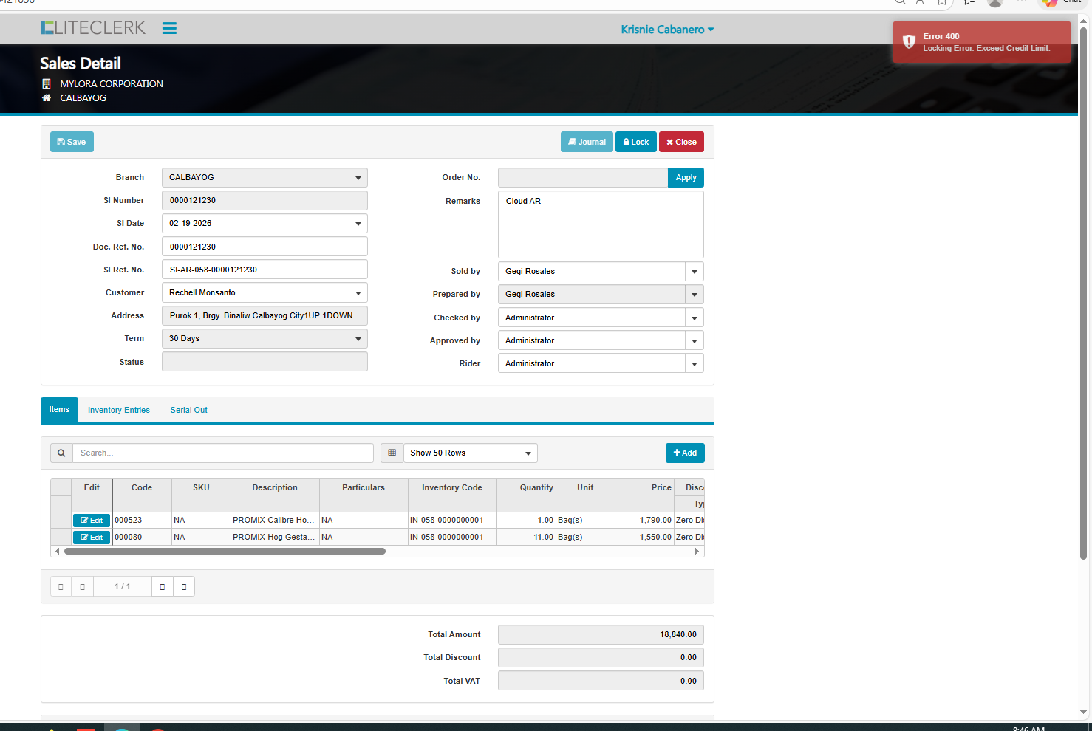Edit the item row with code 000523
The image size is (1092, 731).
click(92, 521)
